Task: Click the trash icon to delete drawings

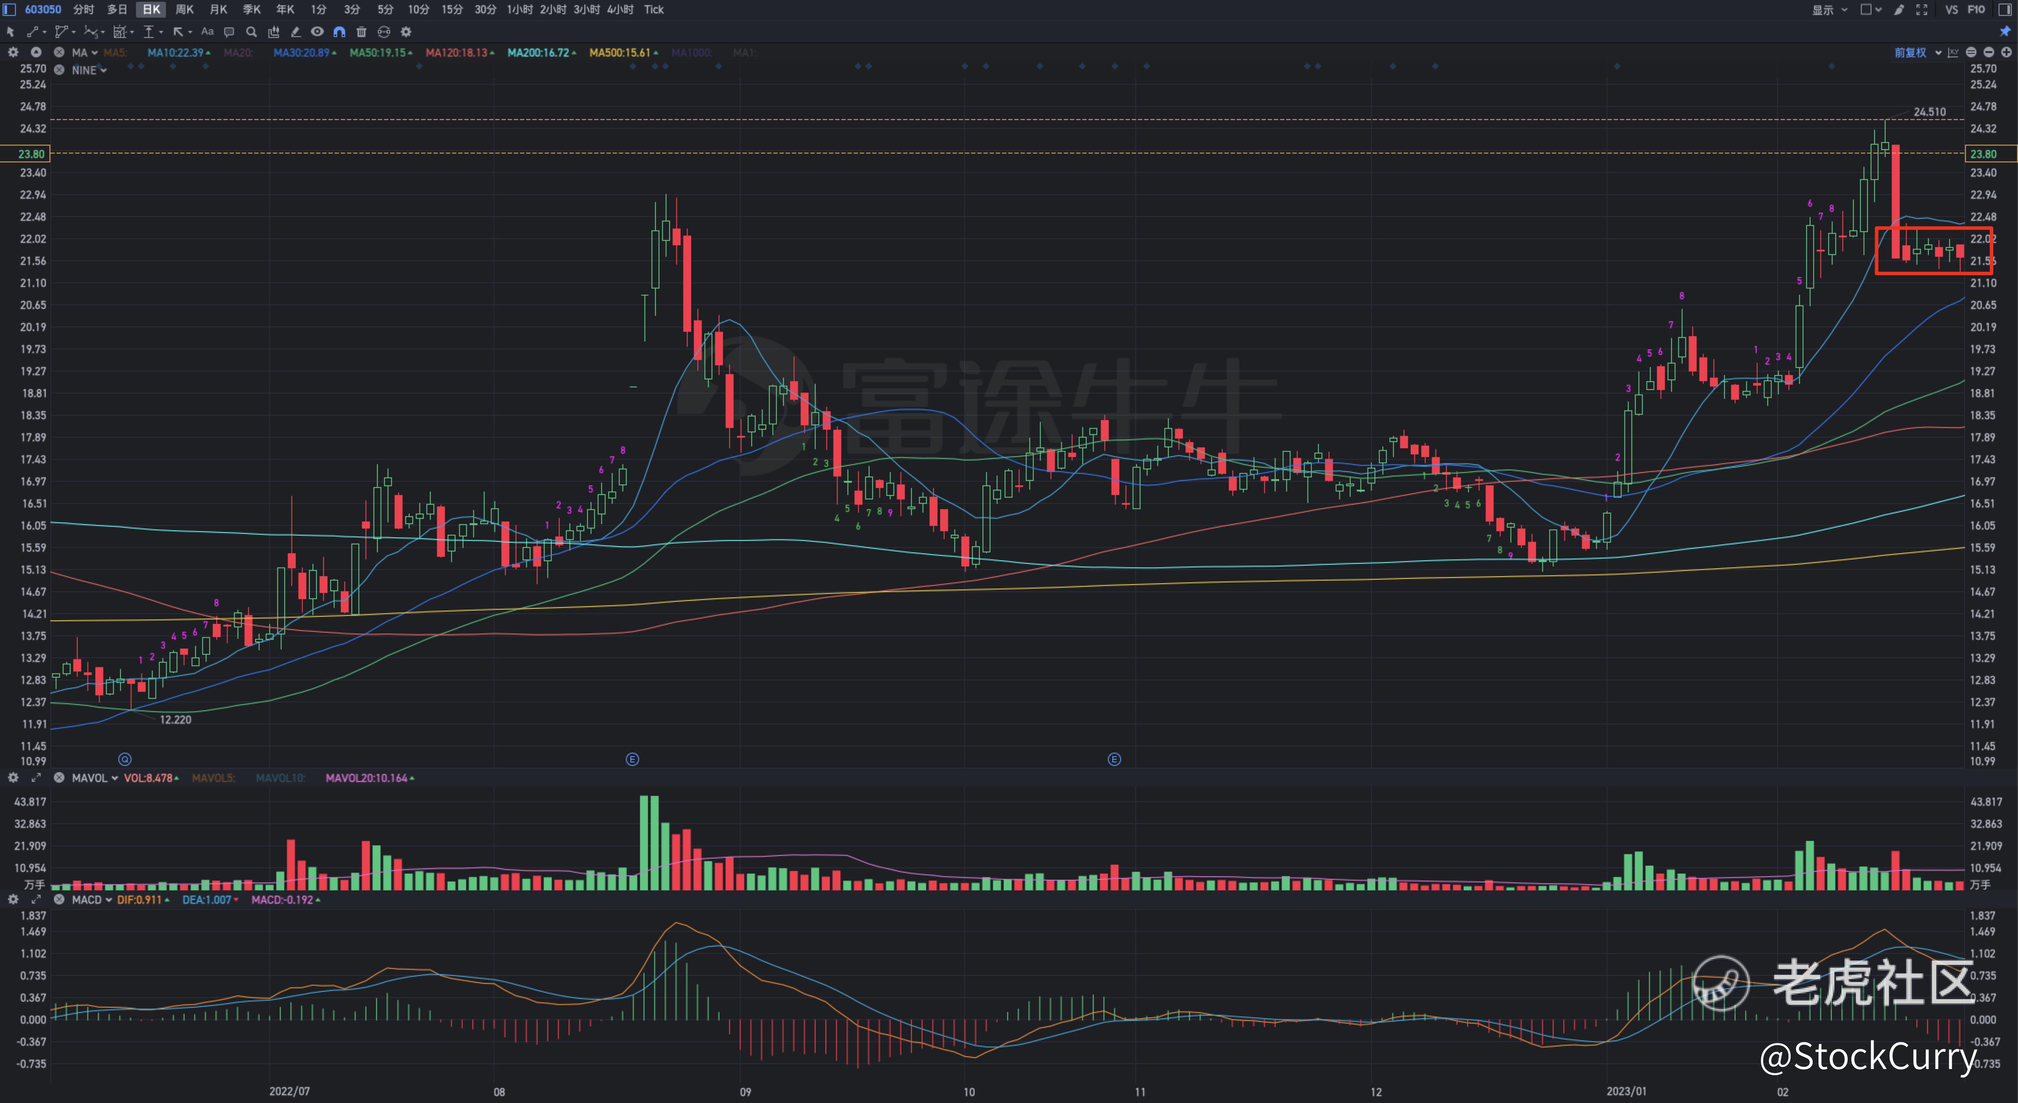Action: coord(361,32)
